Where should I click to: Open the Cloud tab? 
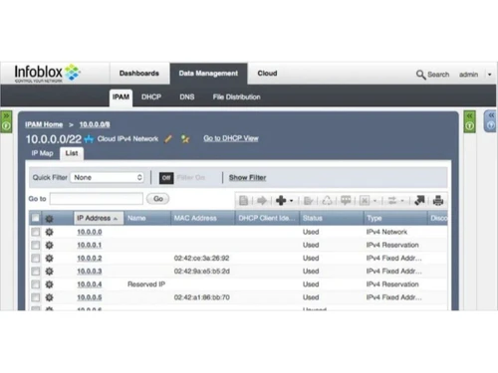point(267,74)
